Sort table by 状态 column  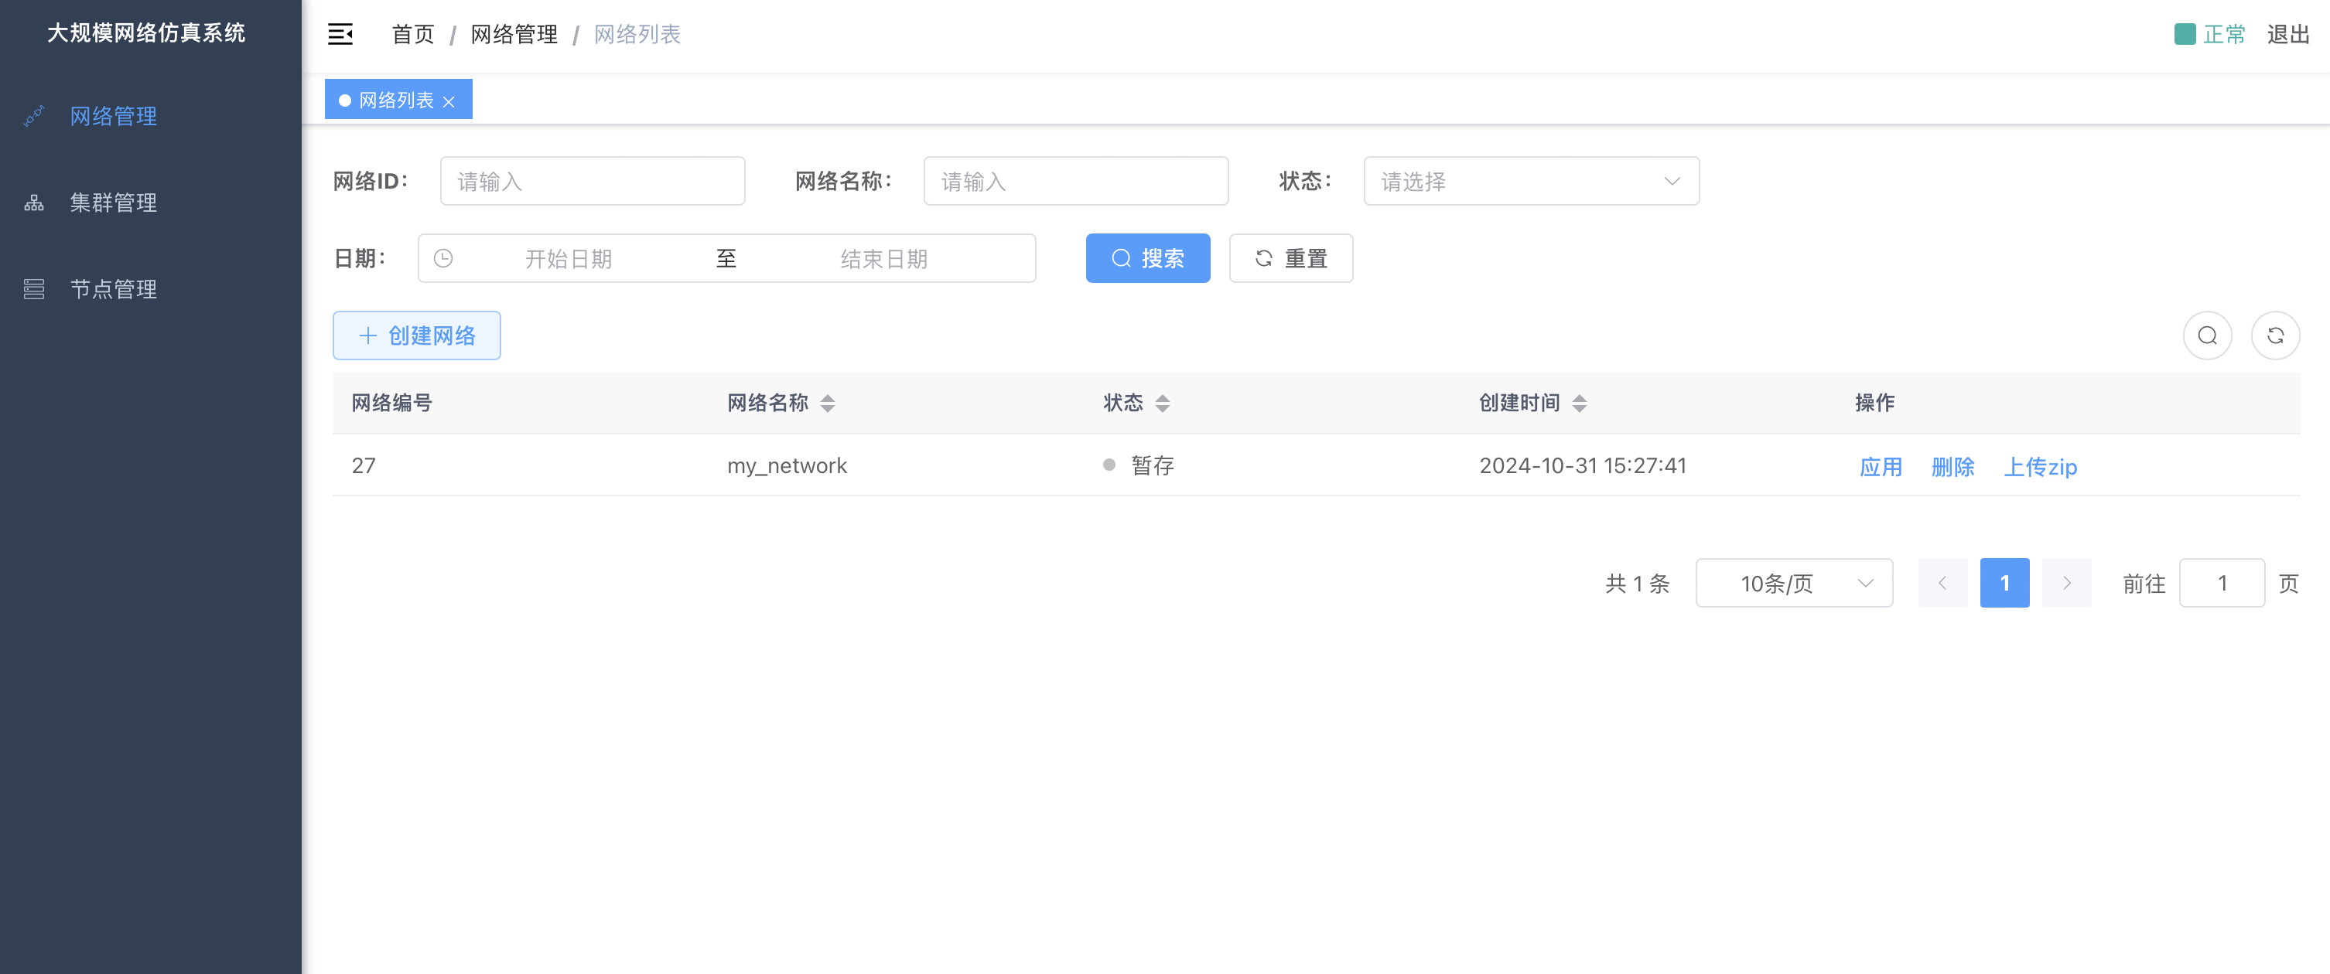click(1162, 403)
